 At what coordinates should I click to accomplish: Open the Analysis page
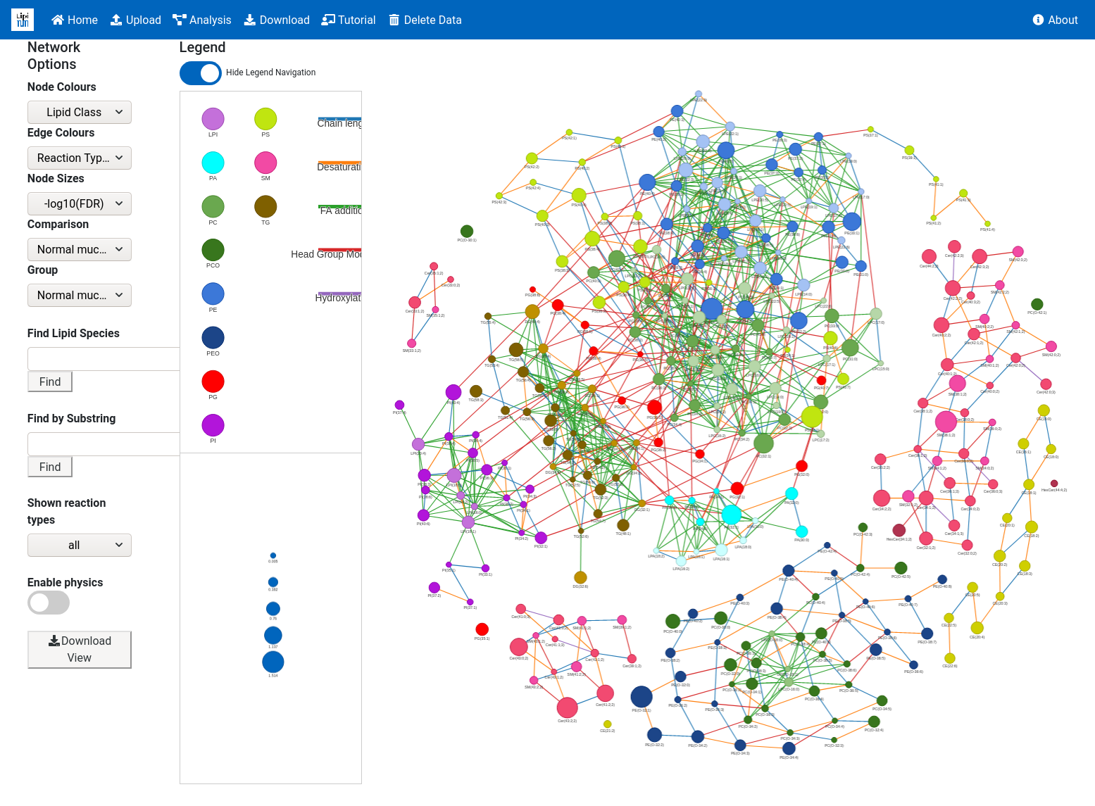[x=202, y=20]
